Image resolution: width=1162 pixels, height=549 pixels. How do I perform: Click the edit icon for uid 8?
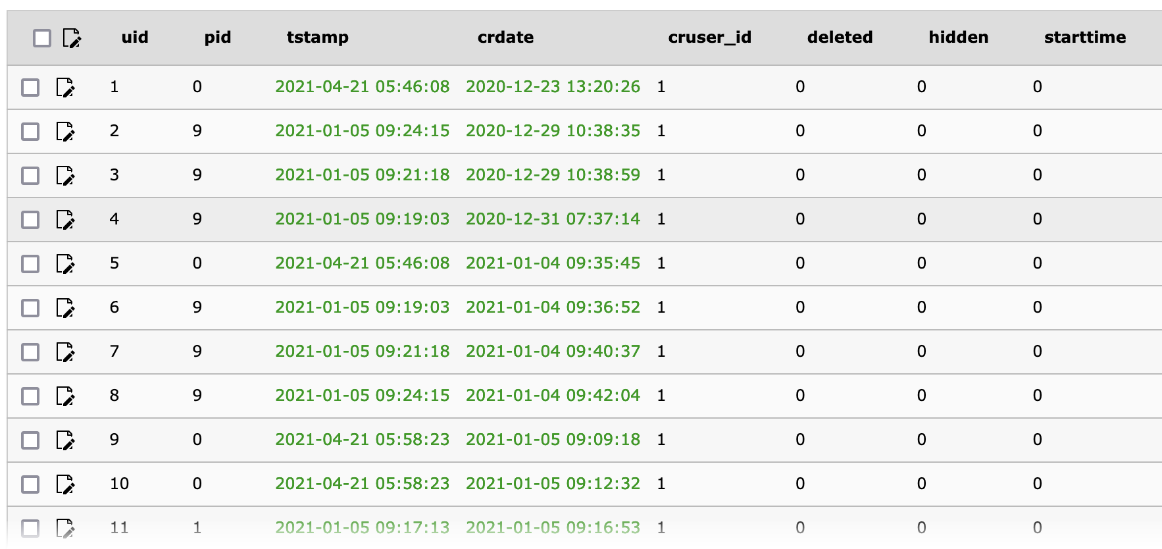[x=65, y=396]
